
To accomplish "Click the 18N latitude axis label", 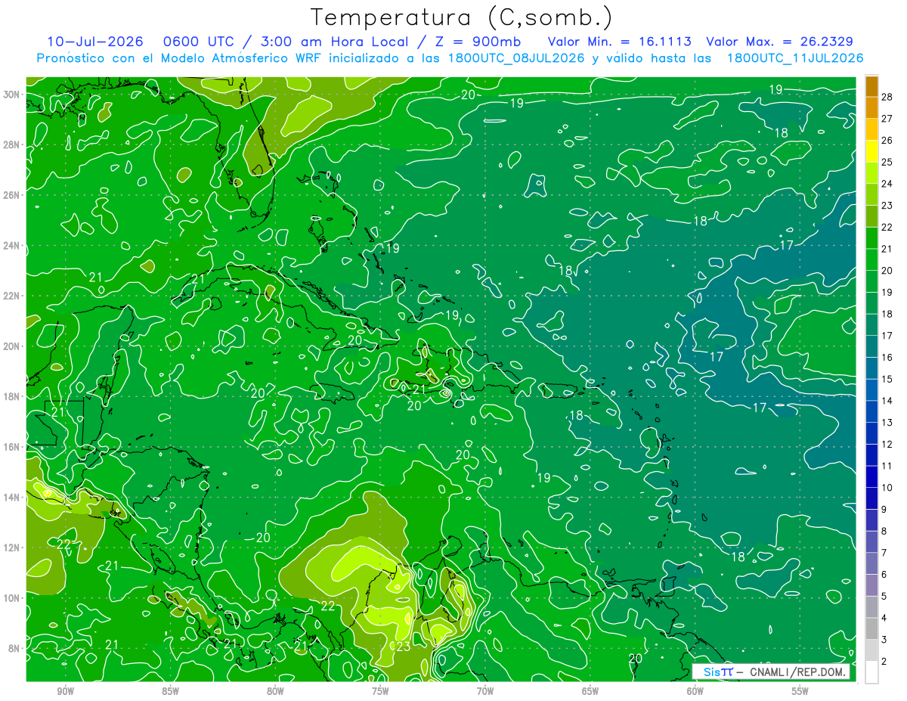I will [12, 396].
